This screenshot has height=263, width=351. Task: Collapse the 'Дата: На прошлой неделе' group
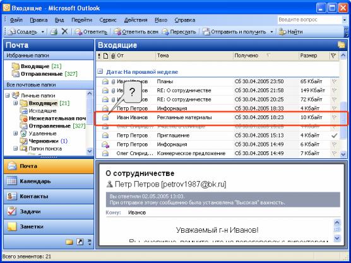click(100, 71)
